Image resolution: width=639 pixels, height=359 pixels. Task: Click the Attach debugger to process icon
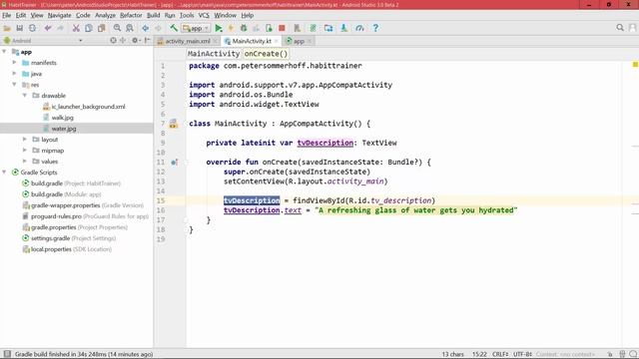(269, 28)
